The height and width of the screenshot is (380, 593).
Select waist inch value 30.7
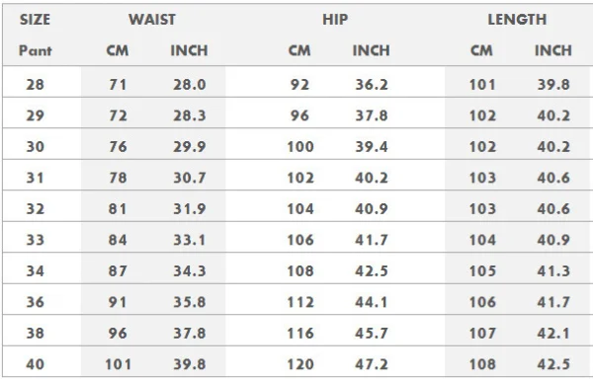click(190, 178)
